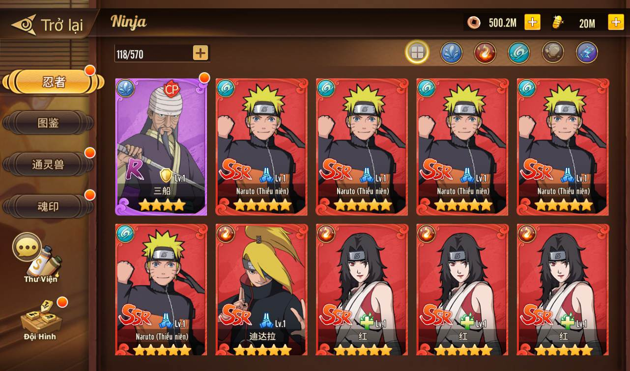Select the 迪达拉 SSR ninja card
Screen dimensions: 630x371
261,290
